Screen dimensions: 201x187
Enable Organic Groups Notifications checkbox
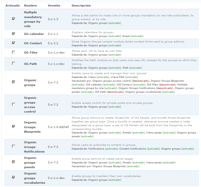pyautogui.click(x=14, y=146)
